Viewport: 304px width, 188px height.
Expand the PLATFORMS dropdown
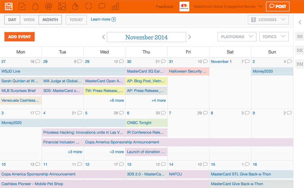tap(237, 37)
